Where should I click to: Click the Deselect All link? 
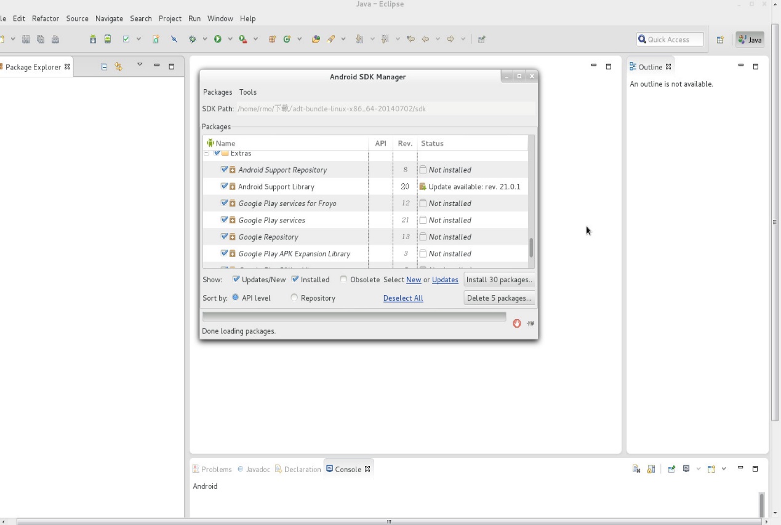[x=403, y=298]
